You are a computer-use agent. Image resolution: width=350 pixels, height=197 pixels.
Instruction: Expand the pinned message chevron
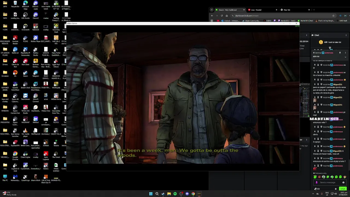345,57
